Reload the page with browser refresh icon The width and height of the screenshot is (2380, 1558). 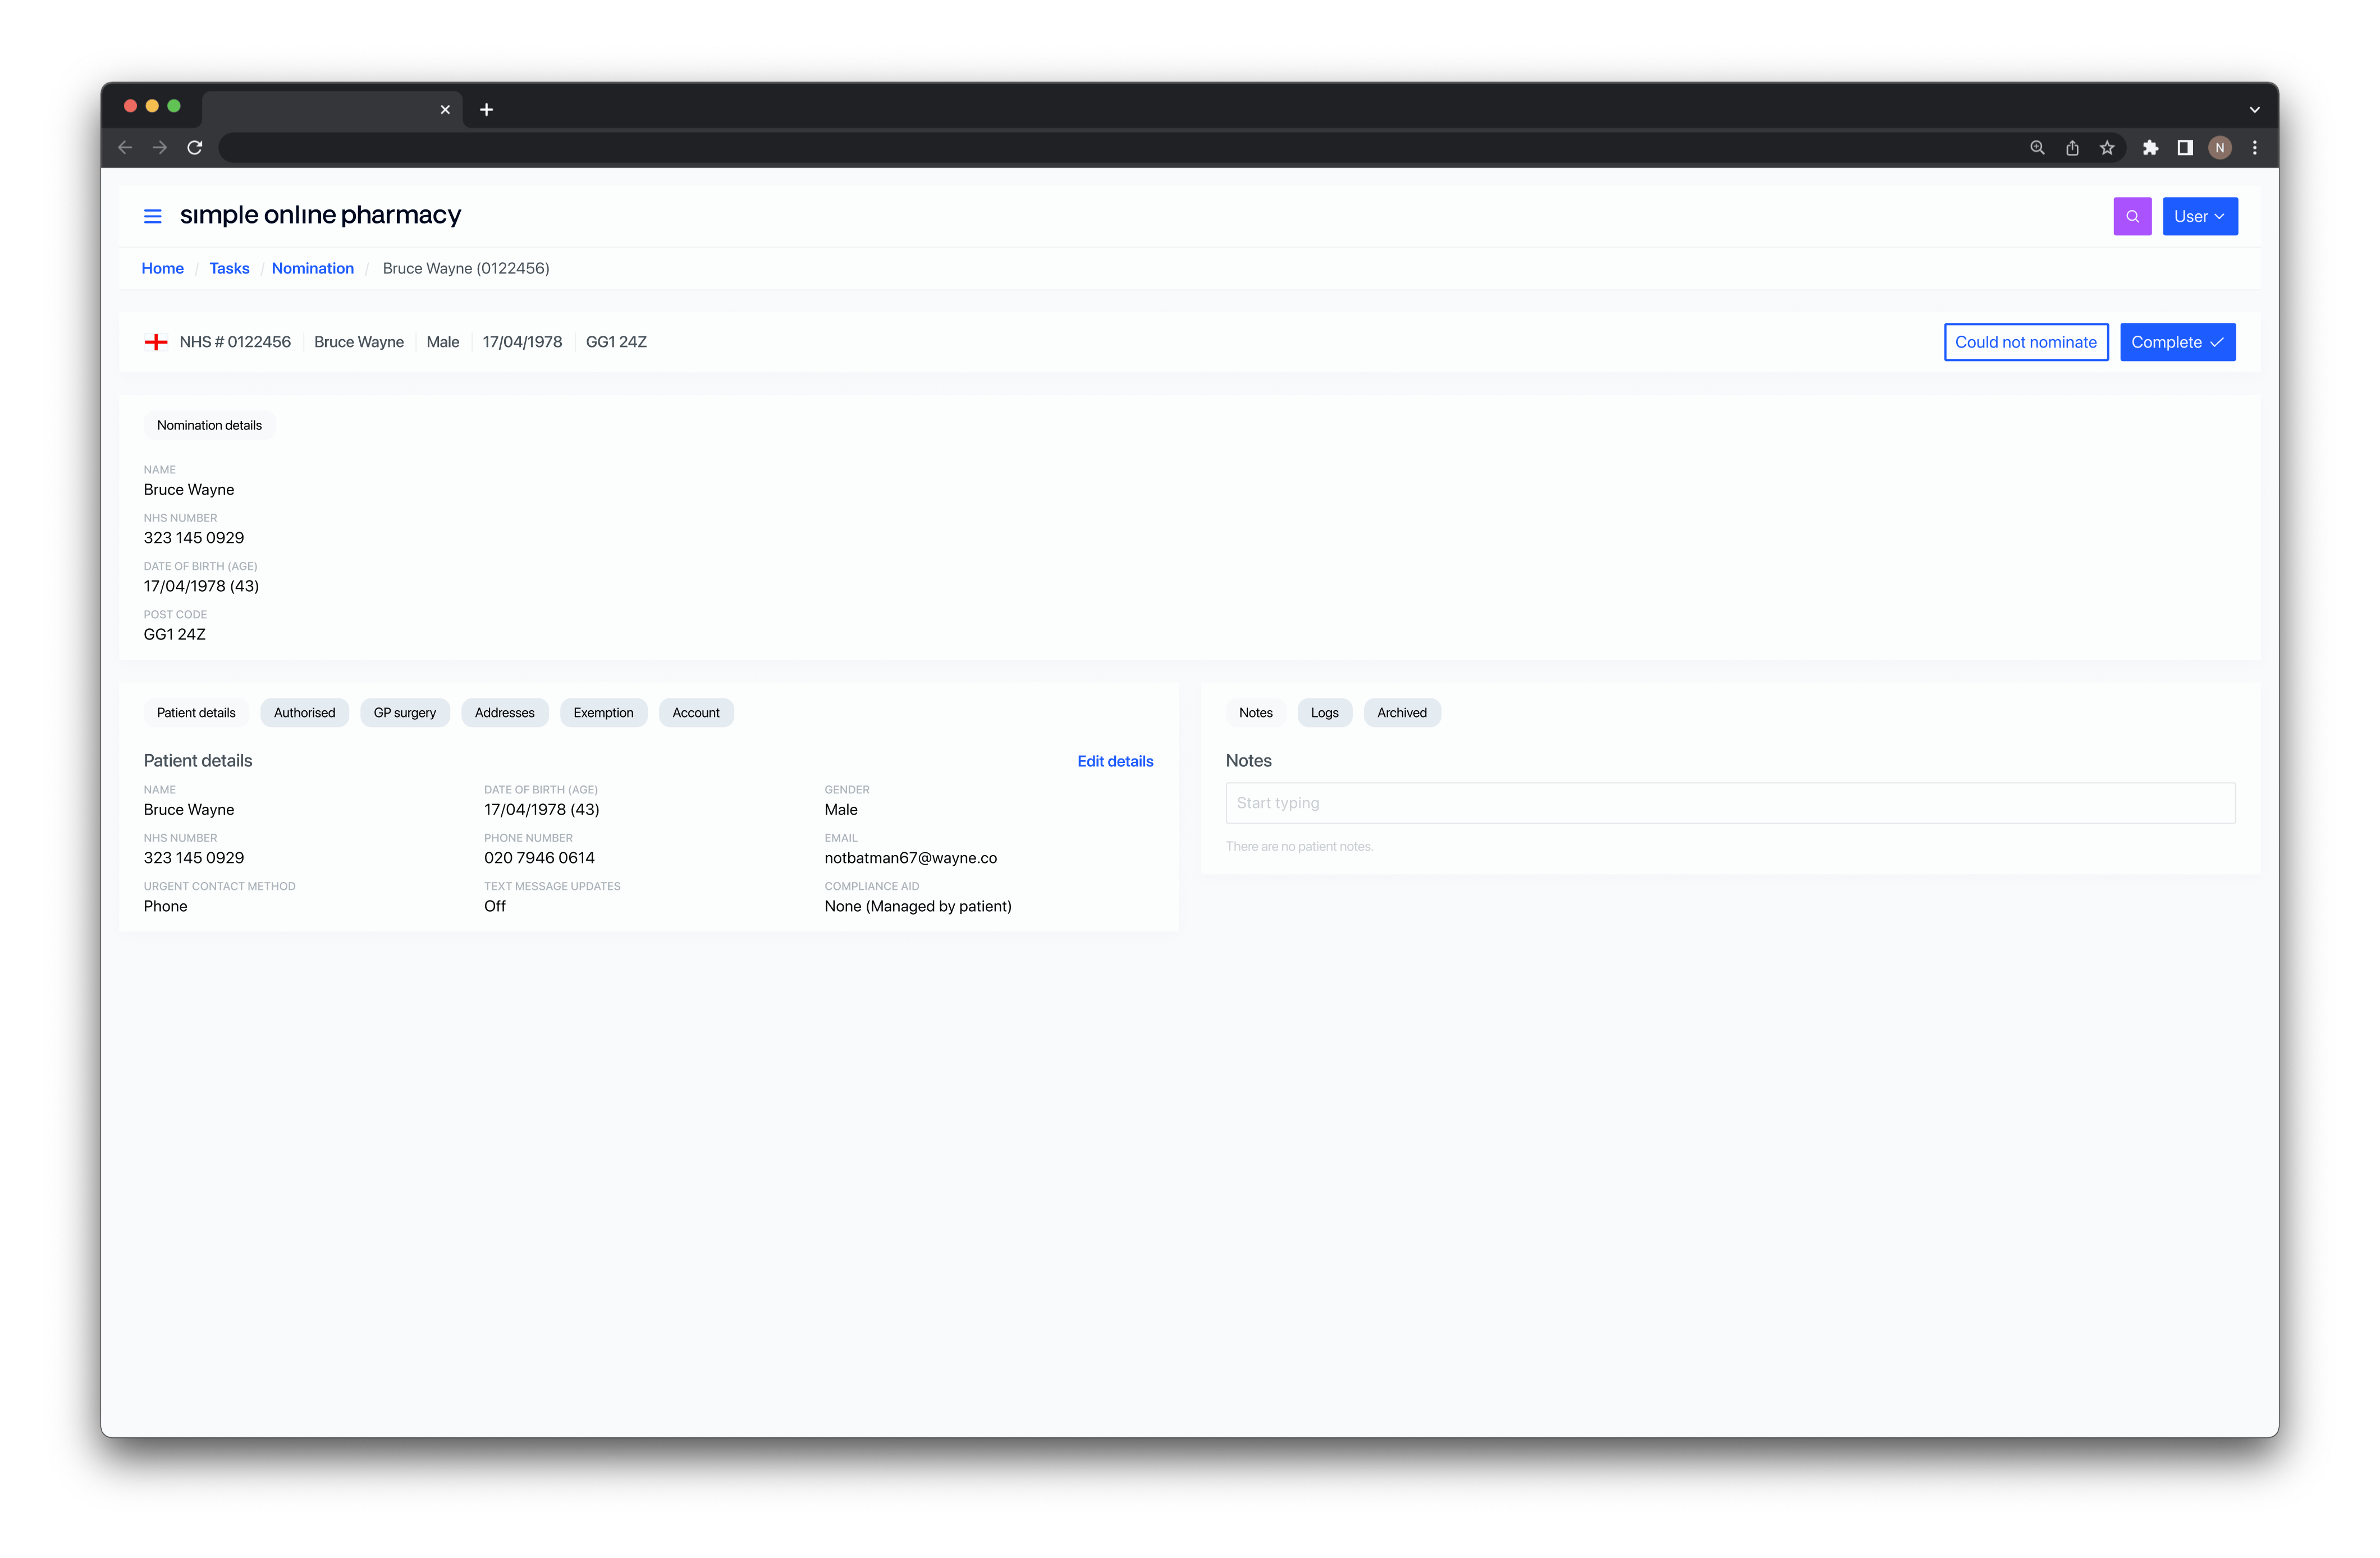195,148
